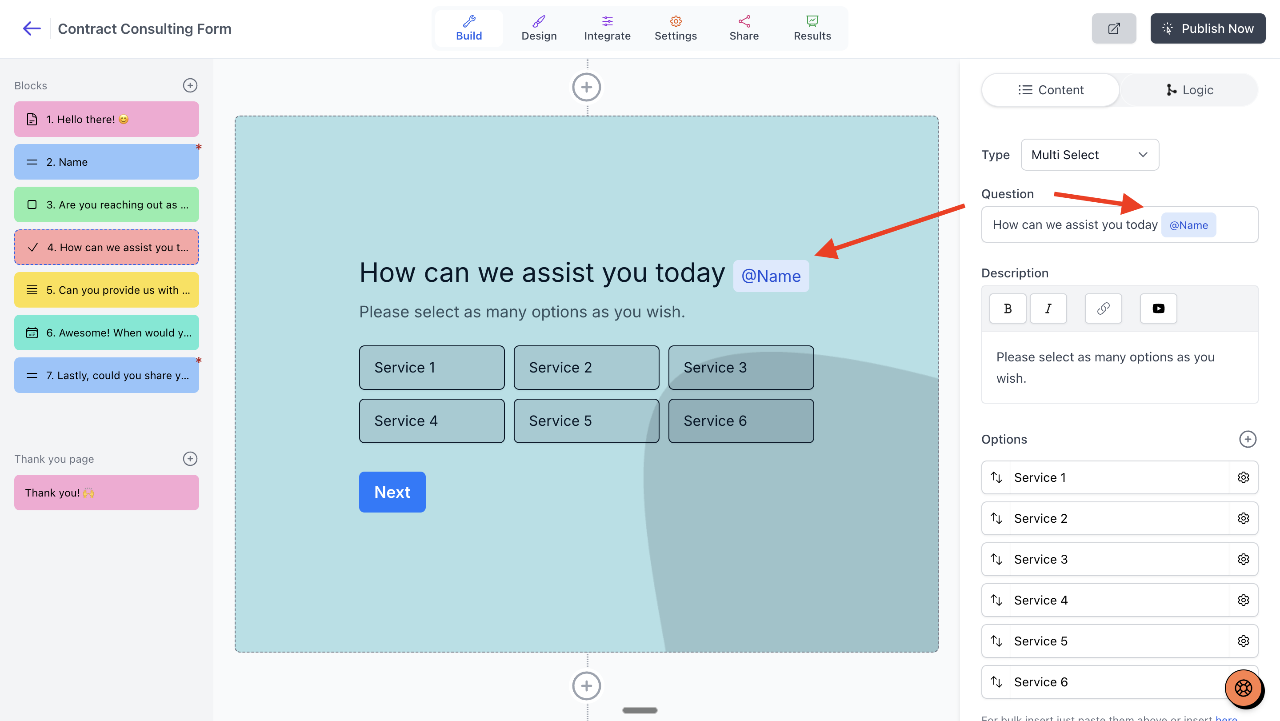Switch to the Content panel tab
This screenshot has height=721, width=1280.
point(1050,90)
